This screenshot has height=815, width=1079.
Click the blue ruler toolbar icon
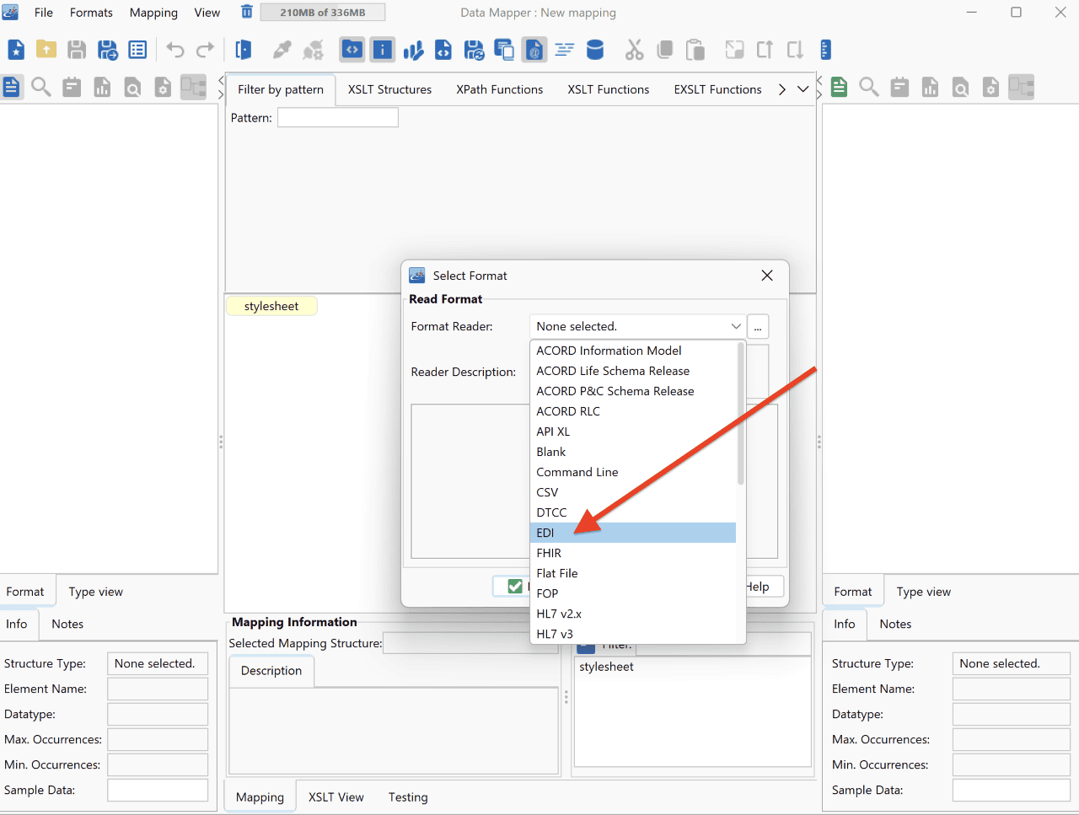pyautogui.click(x=825, y=50)
